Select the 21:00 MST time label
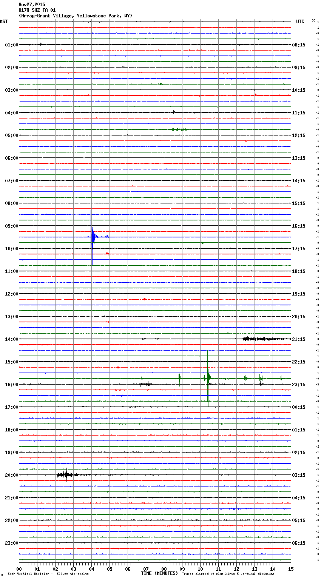The width and height of the screenshot is (321, 579). (11, 498)
